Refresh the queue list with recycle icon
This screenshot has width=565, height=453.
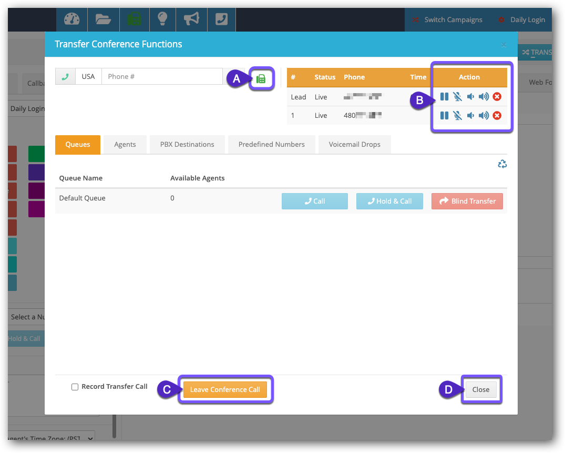coord(502,164)
